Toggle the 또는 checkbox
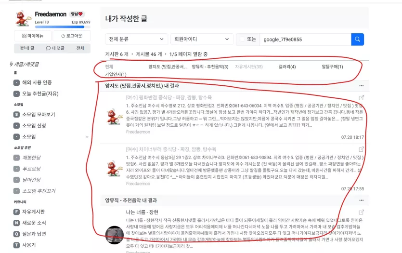Image resolution: width=402 pixels, height=253 pixels. pyautogui.click(x=242, y=39)
